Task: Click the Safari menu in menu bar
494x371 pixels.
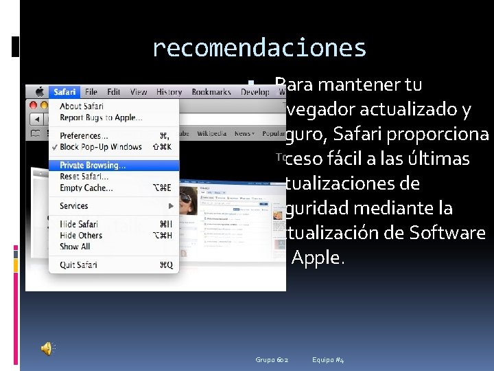Action: [x=64, y=92]
